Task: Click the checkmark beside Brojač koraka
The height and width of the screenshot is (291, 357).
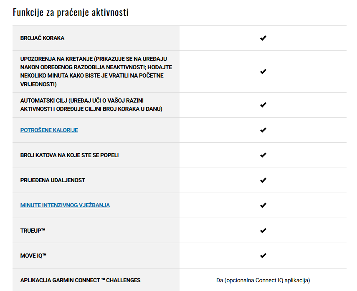Action: click(263, 38)
